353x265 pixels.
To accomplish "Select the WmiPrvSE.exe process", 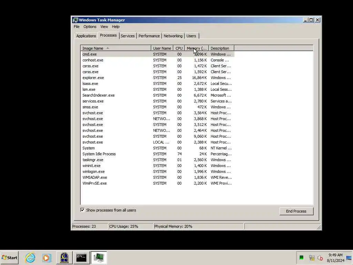I will pyautogui.click(x=157, y=183).
